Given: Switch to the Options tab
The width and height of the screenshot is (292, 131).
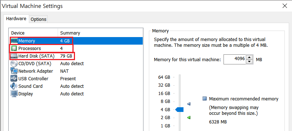Looking at the screenshot, I should [38, 19].
